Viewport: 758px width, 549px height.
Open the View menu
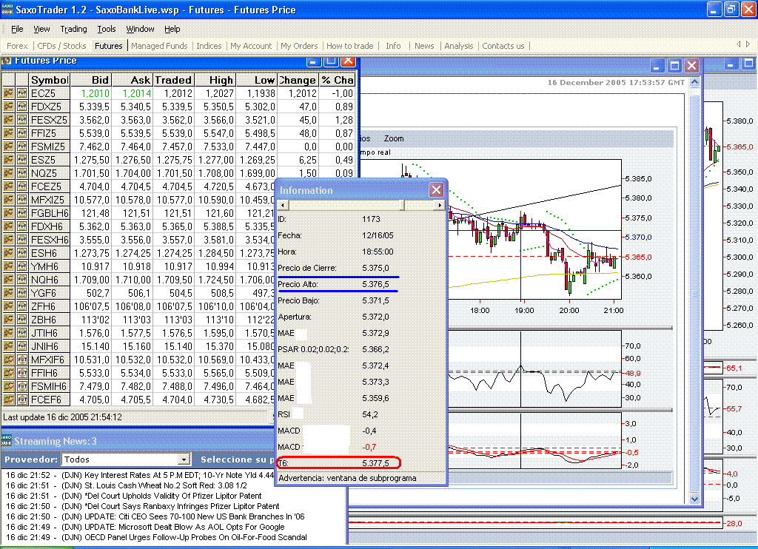[x=41, y=29]
